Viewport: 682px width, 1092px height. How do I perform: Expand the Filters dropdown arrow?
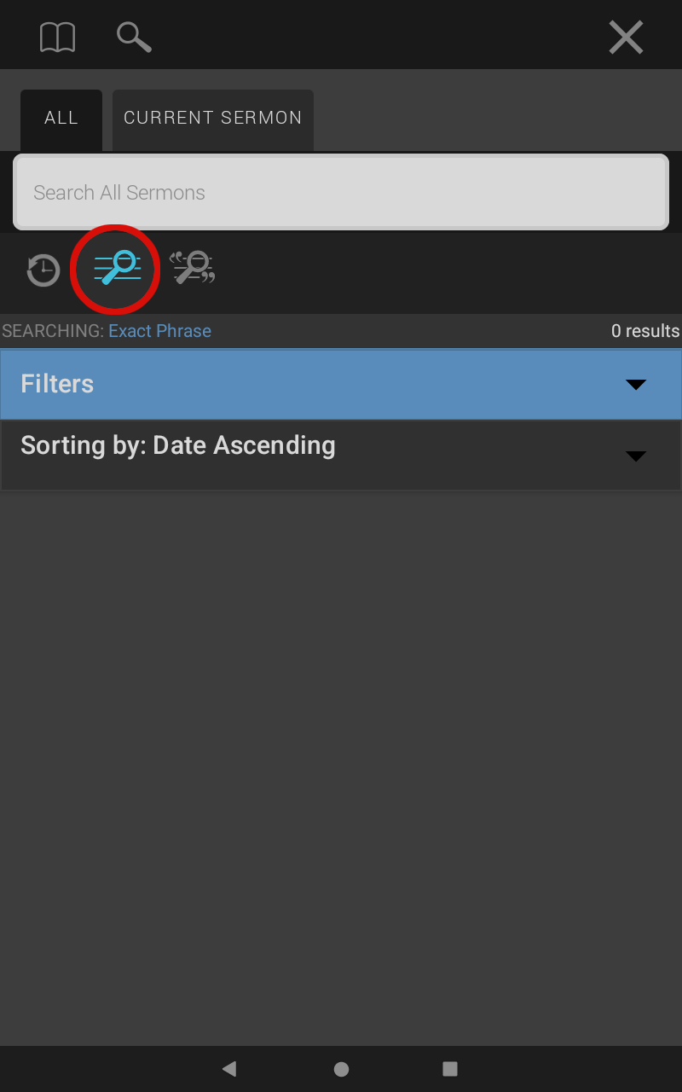pyautogui.click(x=636, y=385)
